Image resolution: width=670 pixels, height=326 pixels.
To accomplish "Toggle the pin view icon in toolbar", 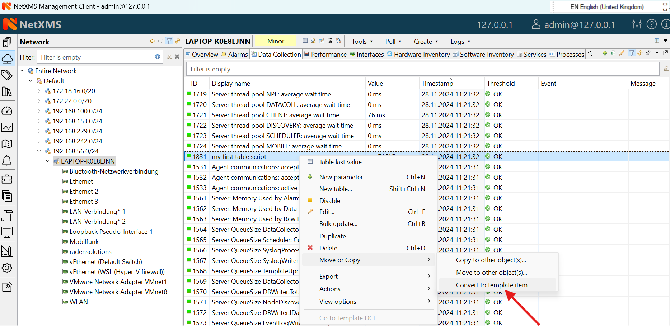I will click(648, 53).
